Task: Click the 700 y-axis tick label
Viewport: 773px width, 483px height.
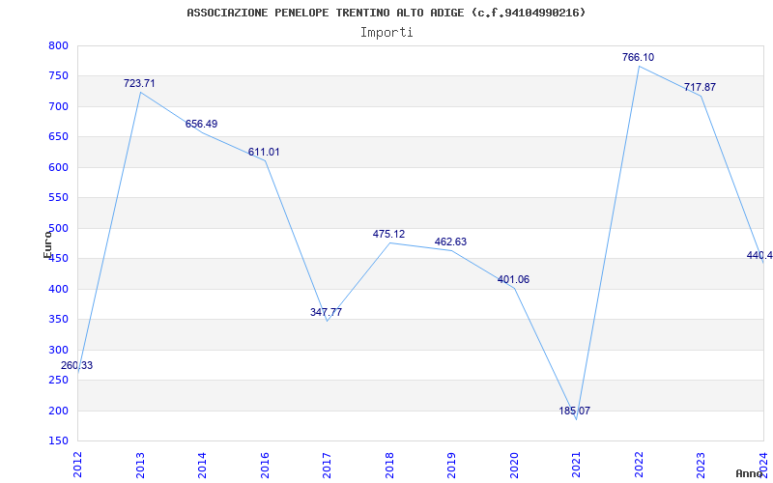Action: pos(58,106)
